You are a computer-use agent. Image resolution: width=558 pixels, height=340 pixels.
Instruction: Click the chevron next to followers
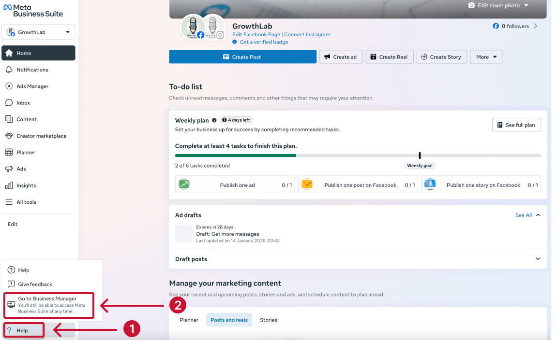[536, 26]
